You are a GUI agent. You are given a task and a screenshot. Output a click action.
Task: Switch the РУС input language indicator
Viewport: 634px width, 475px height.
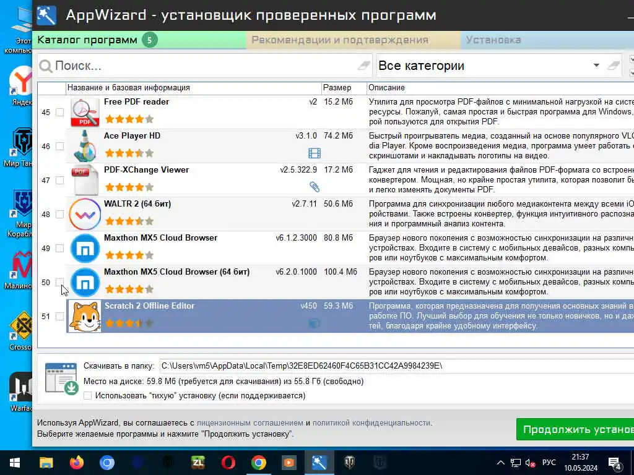(x=549, y=463)
